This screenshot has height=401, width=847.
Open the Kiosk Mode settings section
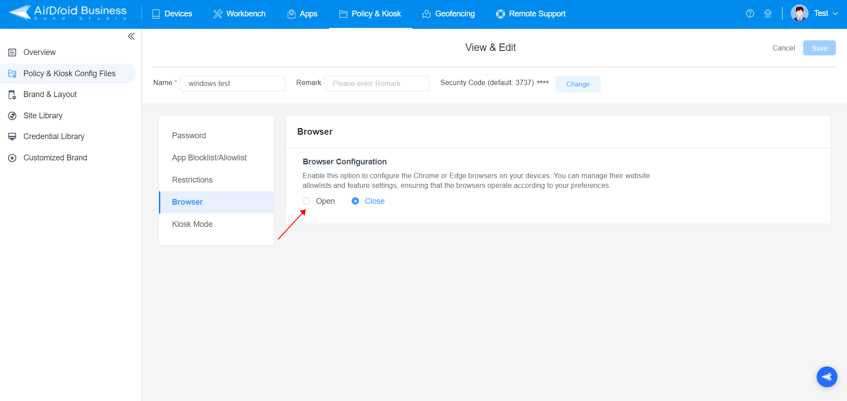192,224
